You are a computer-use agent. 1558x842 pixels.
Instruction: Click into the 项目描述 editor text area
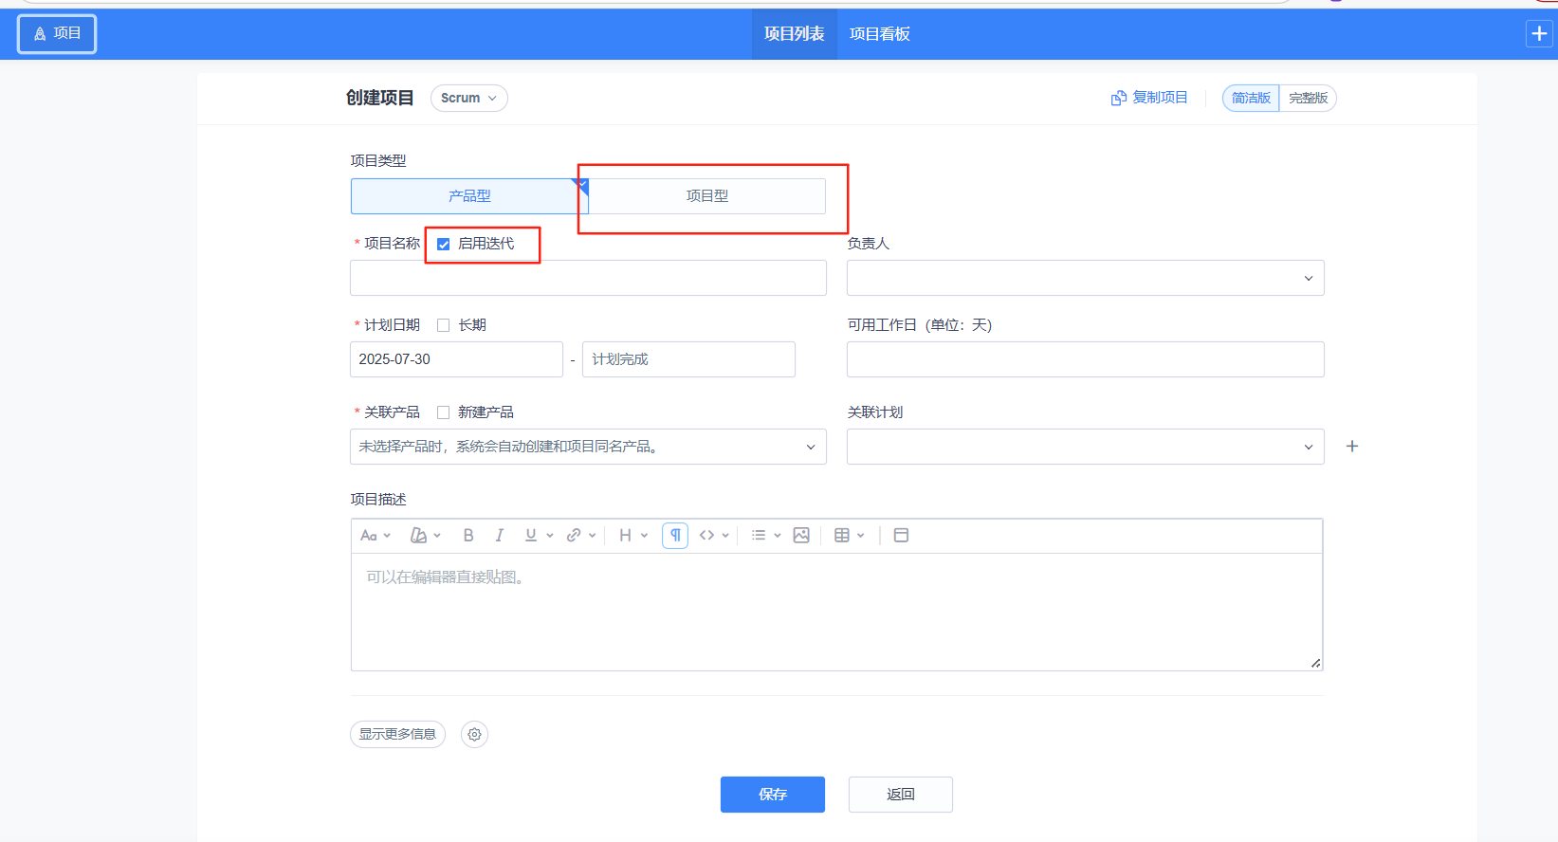click(x=837, y=612)
